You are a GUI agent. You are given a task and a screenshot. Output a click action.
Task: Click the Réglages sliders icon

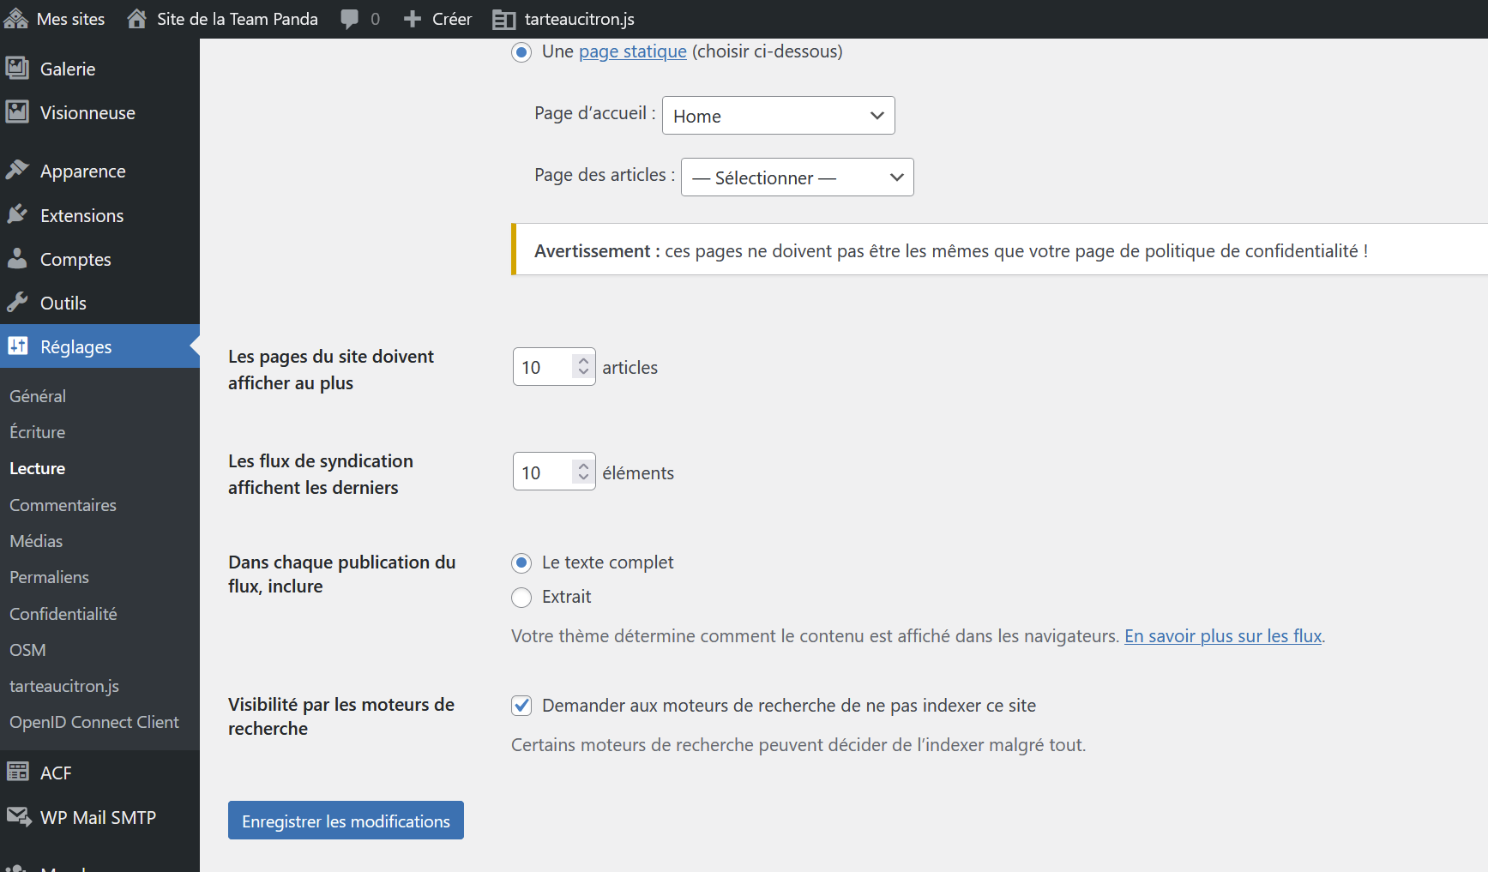[x=17, y=346]
